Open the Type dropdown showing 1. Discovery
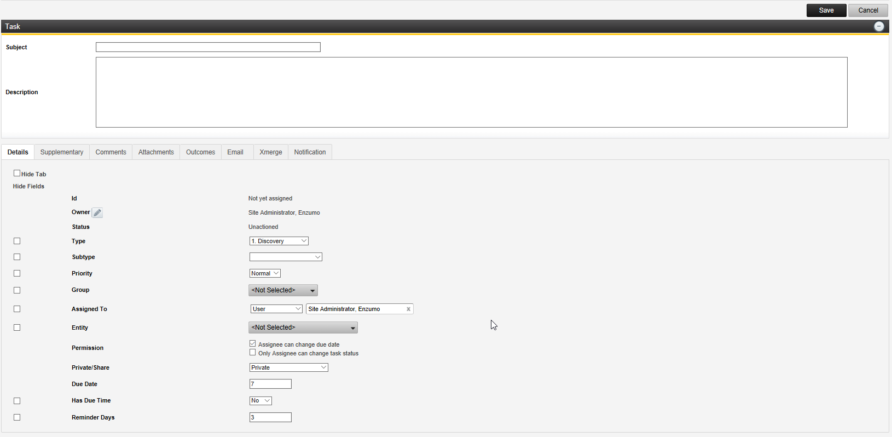The width and height of the screenshot is (892, 437). 279,241
